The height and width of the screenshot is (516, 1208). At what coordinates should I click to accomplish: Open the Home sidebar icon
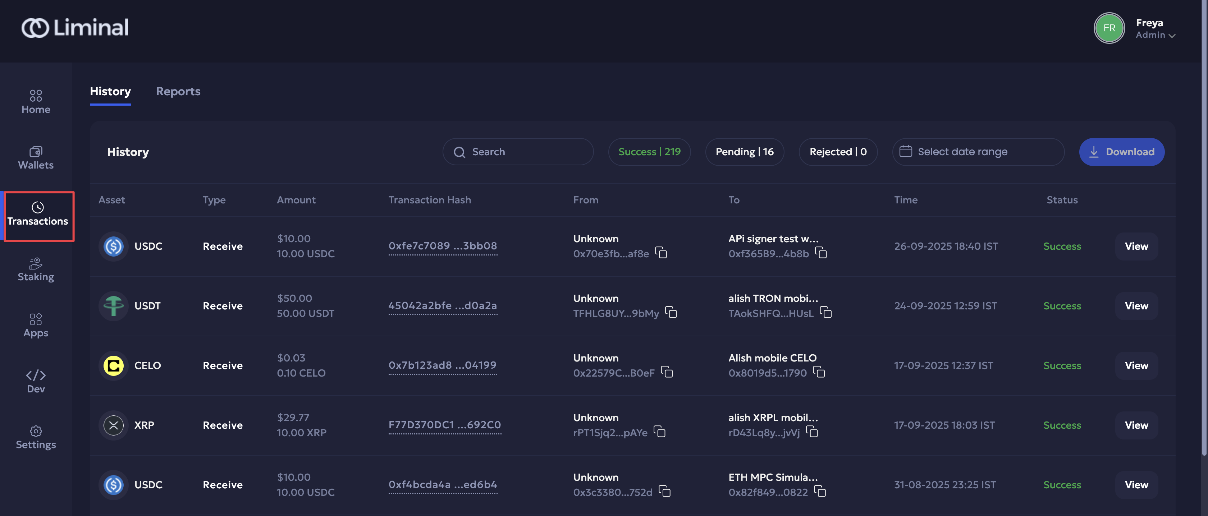[x=36, y=102]
